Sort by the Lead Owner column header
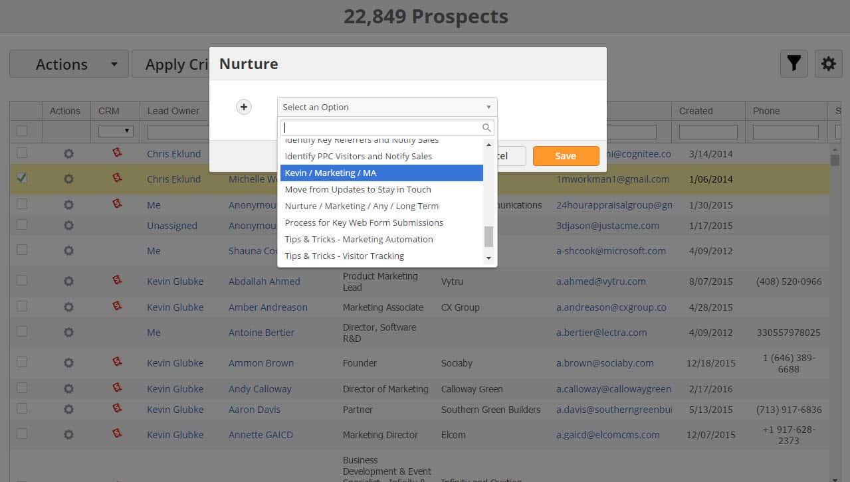Viewport: 850px width, 482px height. coord(173,111)
